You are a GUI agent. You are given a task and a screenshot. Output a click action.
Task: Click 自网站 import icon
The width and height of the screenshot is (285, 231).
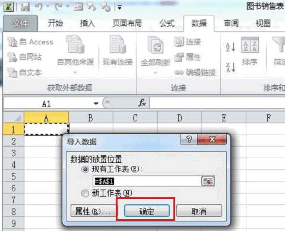click(12, 57)
